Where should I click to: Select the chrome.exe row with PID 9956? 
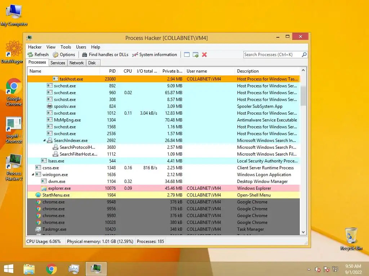(x=164, y=209)
